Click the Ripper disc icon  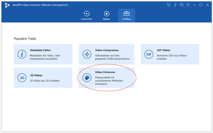click(x=106, y=13)
